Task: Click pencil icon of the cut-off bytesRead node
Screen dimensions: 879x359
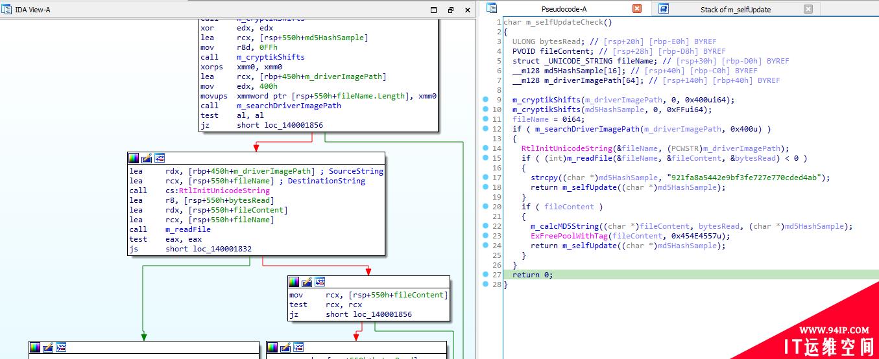Action: tap(285, 347)
